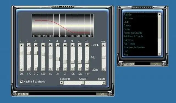Click Ok in the preset window
The height and width of the screenshot is (103, 176).
[156, 64]
